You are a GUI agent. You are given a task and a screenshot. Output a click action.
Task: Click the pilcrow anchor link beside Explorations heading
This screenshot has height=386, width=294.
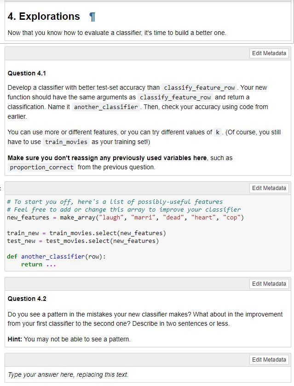tap(92, 17)
